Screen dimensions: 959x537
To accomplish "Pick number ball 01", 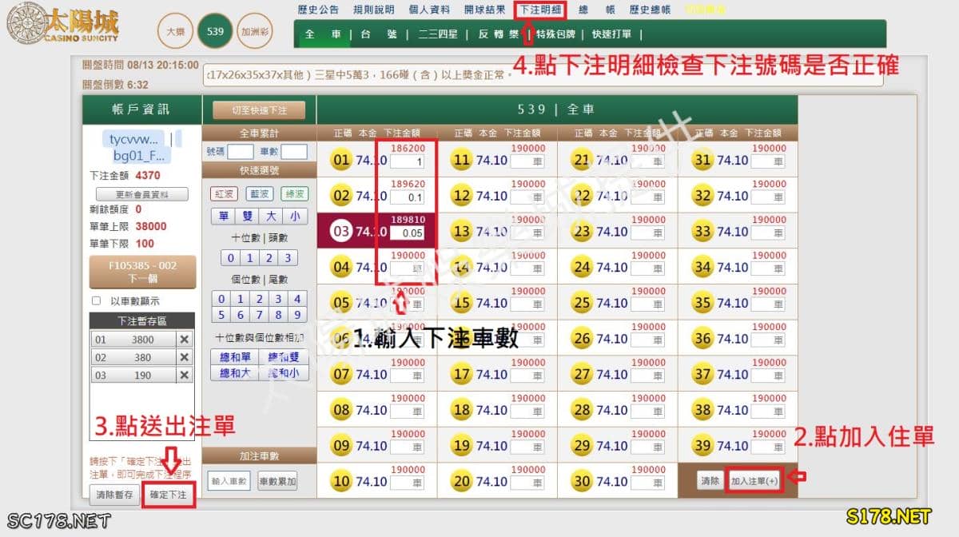I will click(341, 160).
